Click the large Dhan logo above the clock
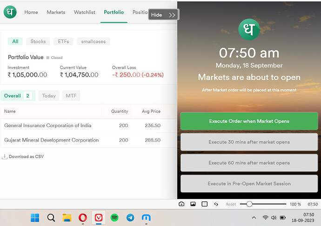This screenshot has height=226, width=321. (249, 29)
